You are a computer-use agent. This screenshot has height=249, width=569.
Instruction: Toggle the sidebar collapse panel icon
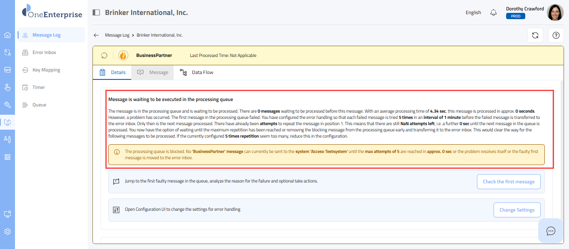[96, 12]
